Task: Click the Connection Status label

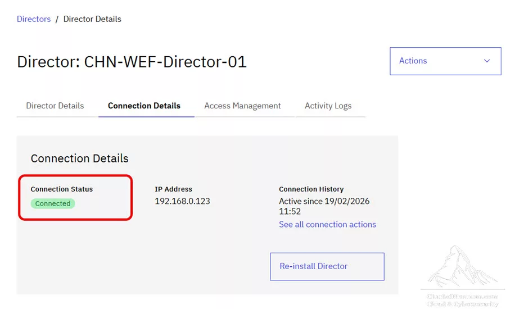Action: [x=62, y=189]
